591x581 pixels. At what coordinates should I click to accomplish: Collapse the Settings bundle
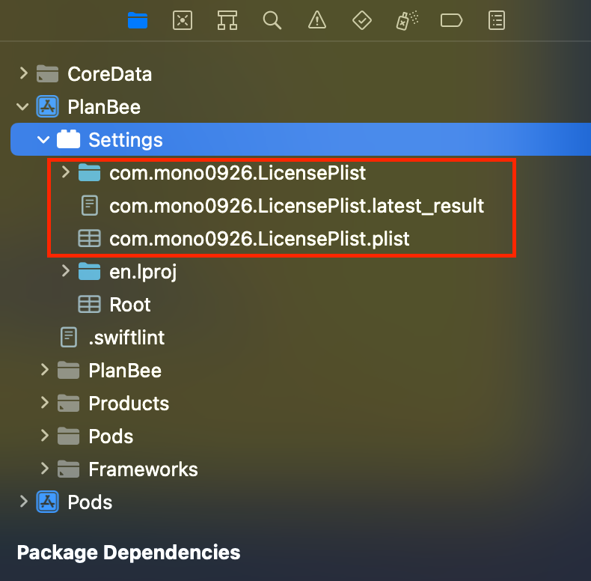[43, 139]
